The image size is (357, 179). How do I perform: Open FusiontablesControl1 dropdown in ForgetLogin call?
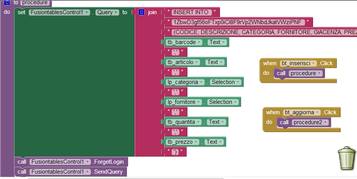click(60, 162)
